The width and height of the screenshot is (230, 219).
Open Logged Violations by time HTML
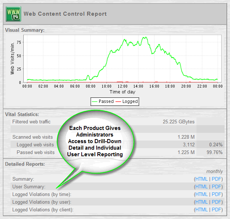[x=201, y=195]
